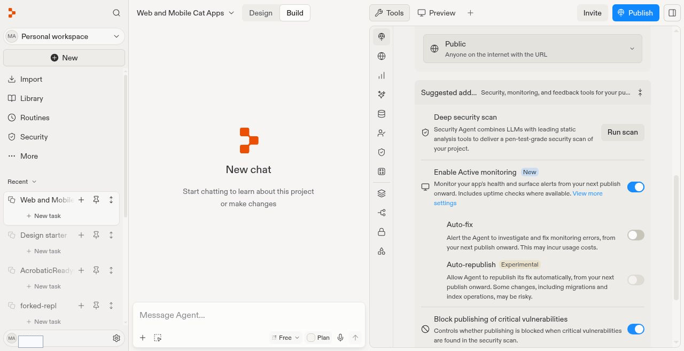Open the Preview tab
This screenshot has width=684, height=351.
pos(437,13)
